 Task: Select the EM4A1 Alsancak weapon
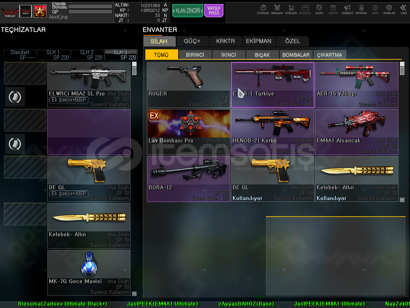pos(357,132)
